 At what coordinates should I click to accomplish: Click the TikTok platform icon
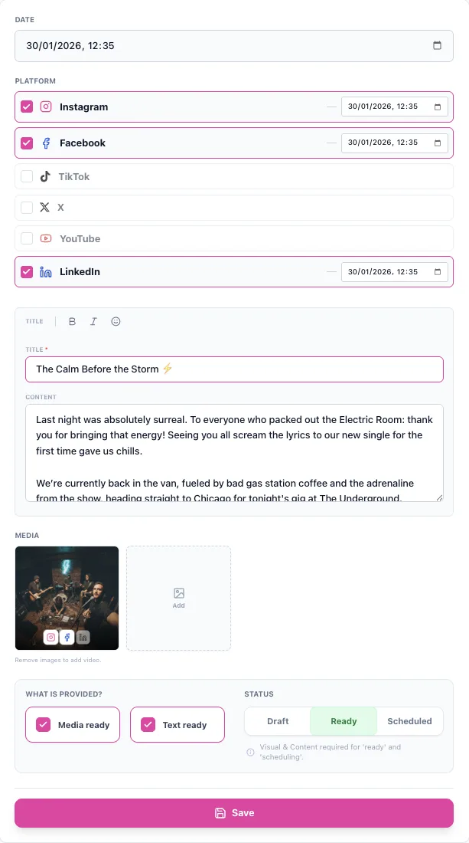click(x=46, y=175)
